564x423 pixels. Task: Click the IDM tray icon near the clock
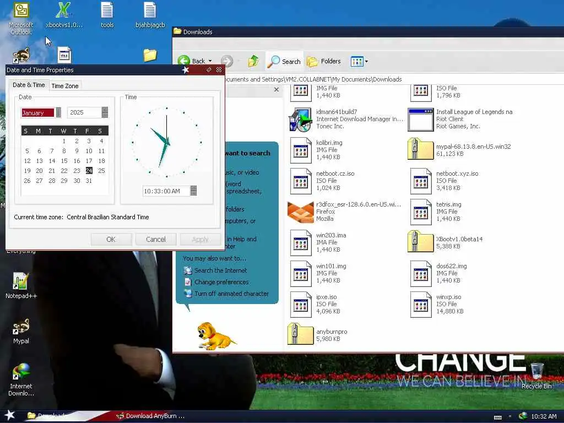coord(523,416)
